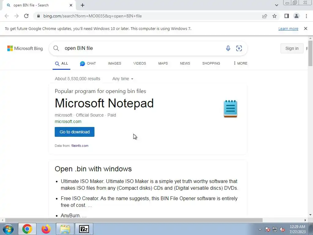Open the Windows Start menu
Viewport: 313px width, 235px height.
click(8, 229)
